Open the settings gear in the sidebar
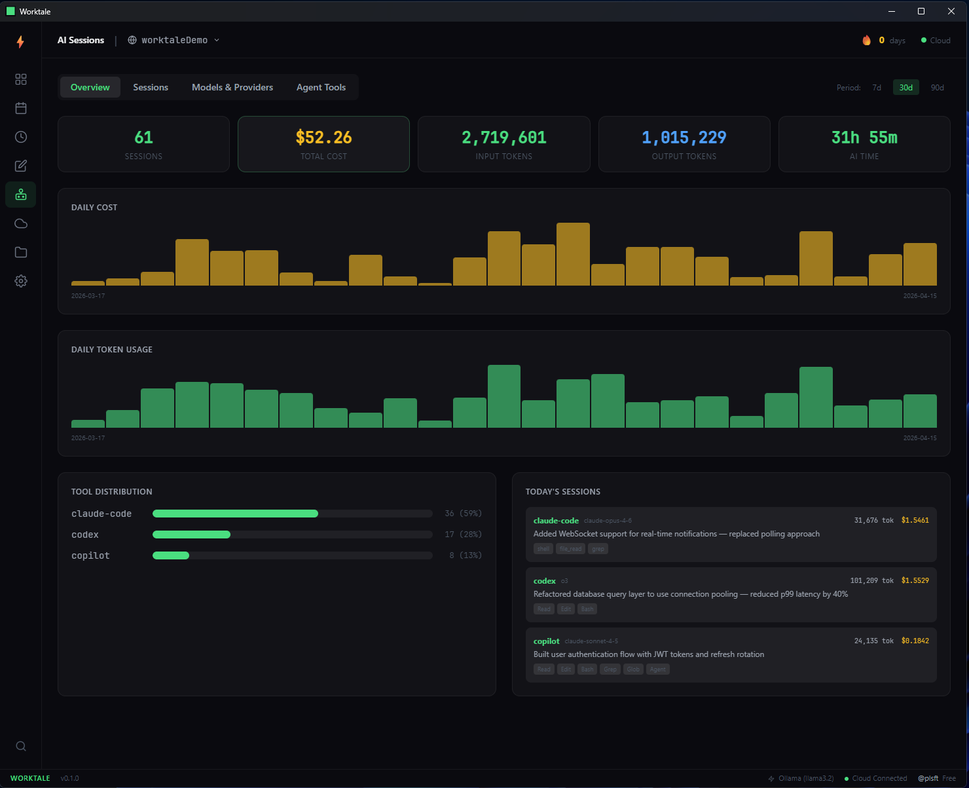The height and width of the screenshot is (788, 969). pos(20,281)
